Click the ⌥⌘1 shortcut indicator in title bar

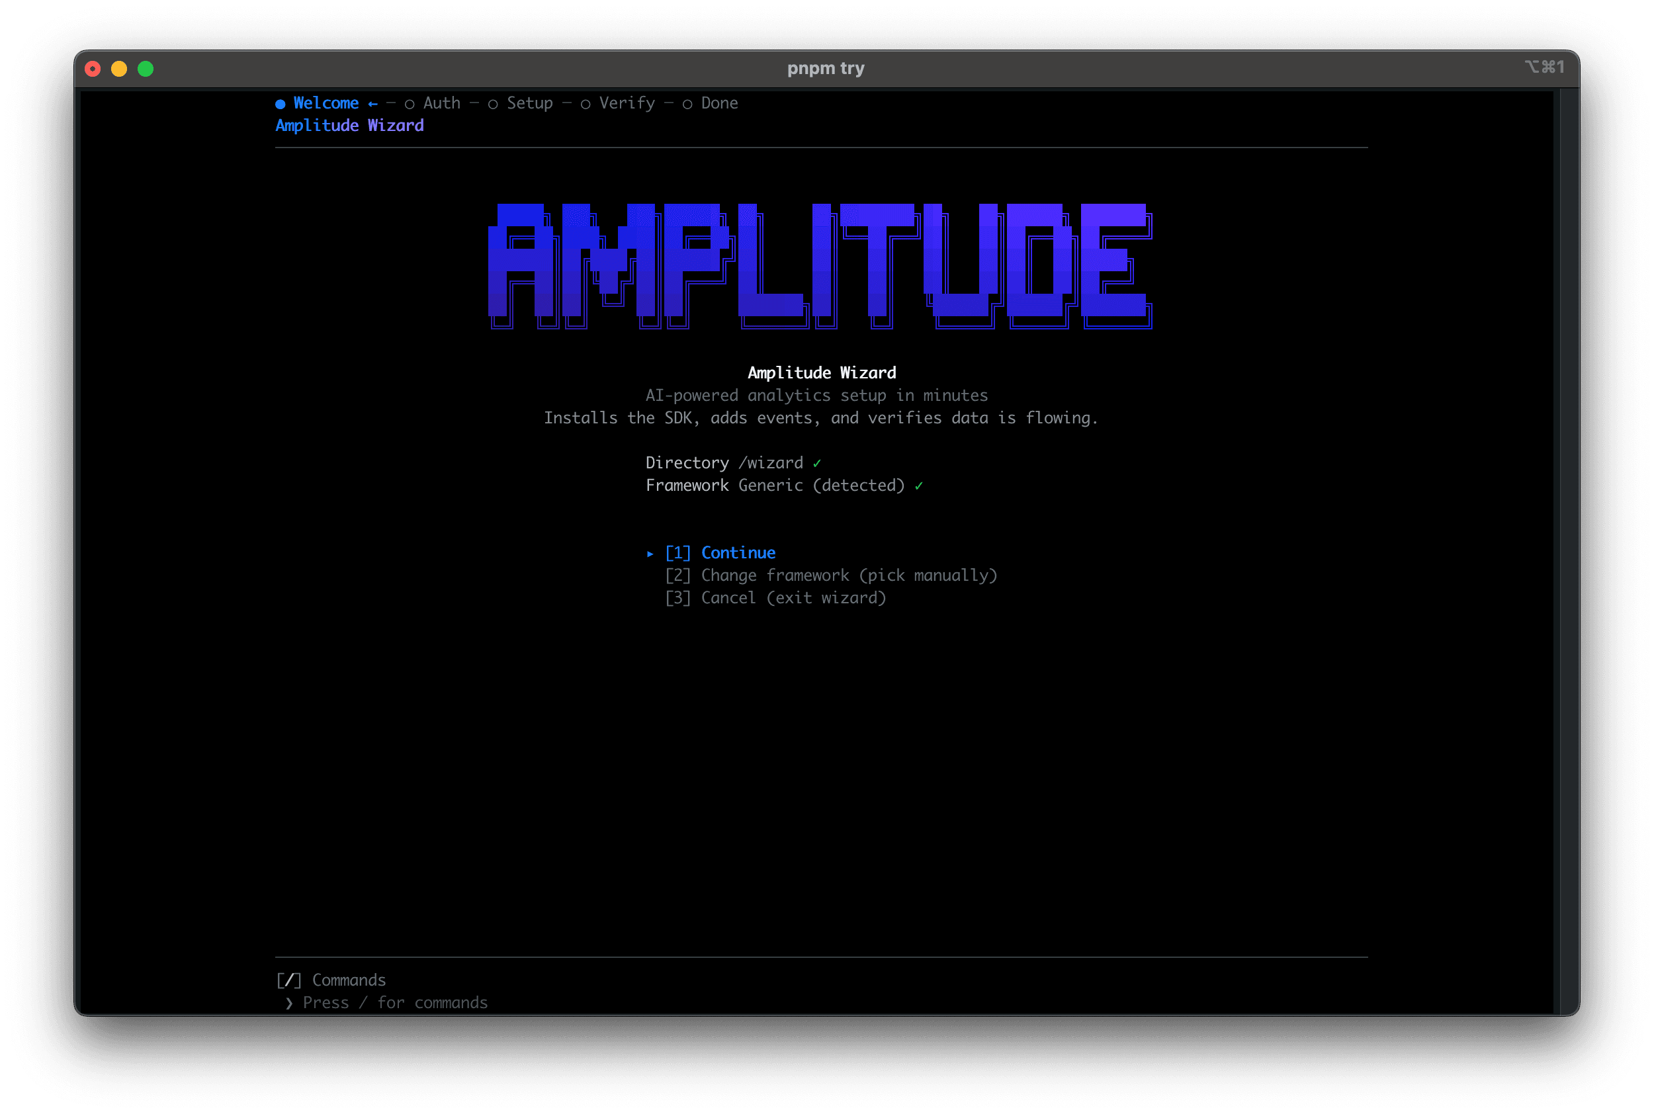pos(1544,67)
